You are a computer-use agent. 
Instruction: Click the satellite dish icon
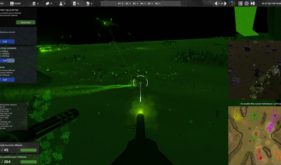88,3
